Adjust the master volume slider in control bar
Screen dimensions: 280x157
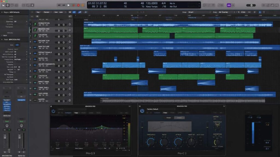251,5
